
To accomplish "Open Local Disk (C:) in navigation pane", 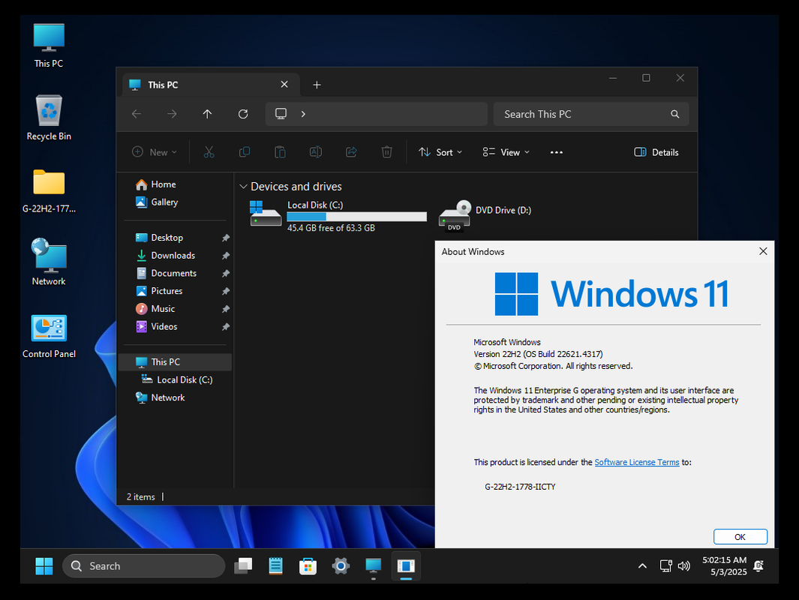I will point(176,380).
